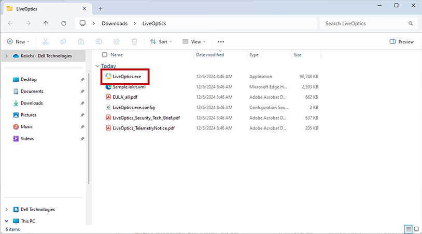Click the Share icon in toolbar
The height and width of the screenshot is (234, 422).
pyautogui.click(x=117, y=41)
